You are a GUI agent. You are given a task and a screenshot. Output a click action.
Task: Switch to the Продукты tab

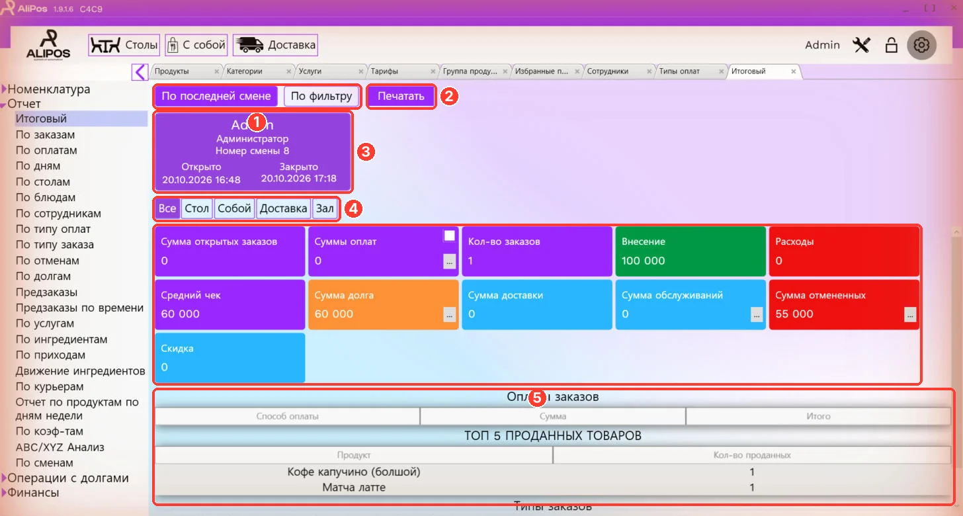186,71
